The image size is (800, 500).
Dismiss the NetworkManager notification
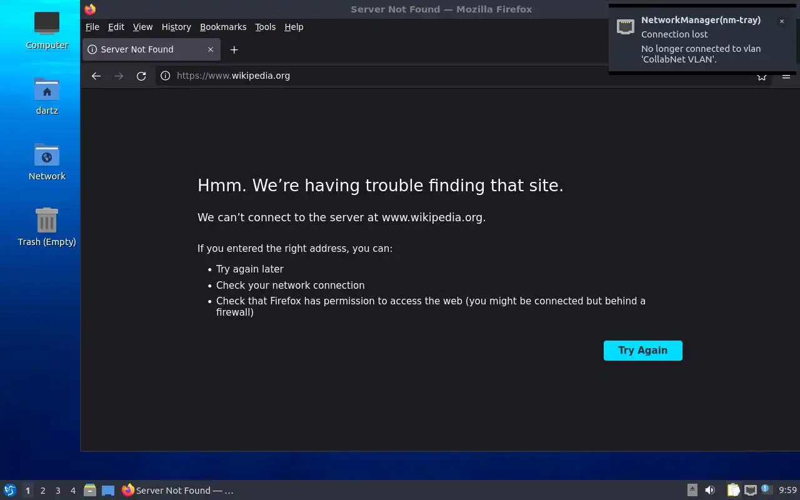coord(781,21)
